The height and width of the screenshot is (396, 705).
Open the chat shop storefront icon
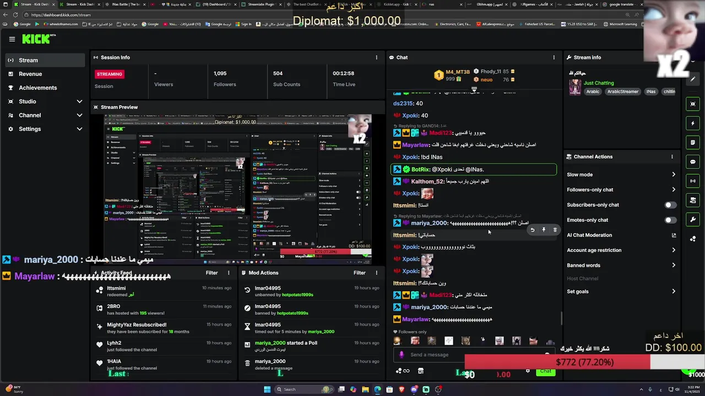tap(420, 371)
